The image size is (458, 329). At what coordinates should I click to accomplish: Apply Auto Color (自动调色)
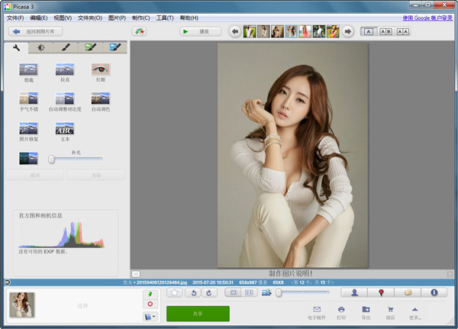101,99
